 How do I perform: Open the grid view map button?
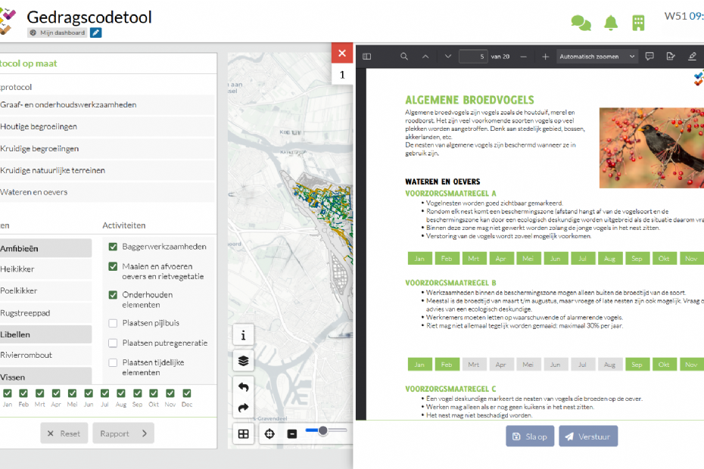243,433
